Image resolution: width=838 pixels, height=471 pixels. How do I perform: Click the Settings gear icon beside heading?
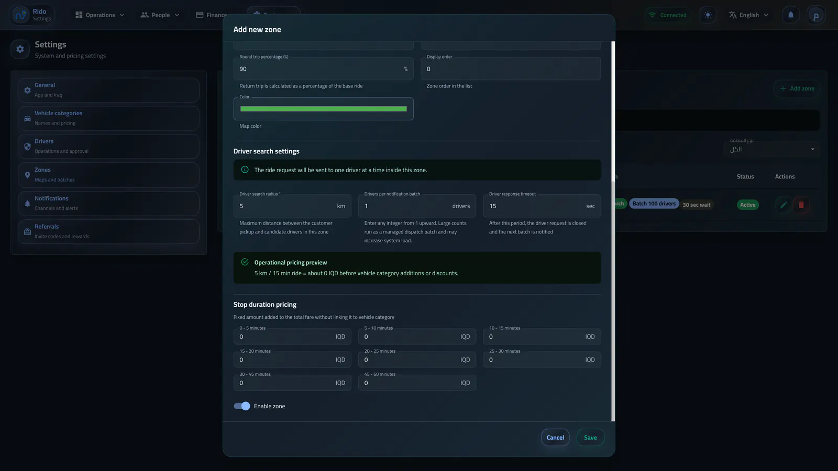pyautogui.click(x=20, y=49)
